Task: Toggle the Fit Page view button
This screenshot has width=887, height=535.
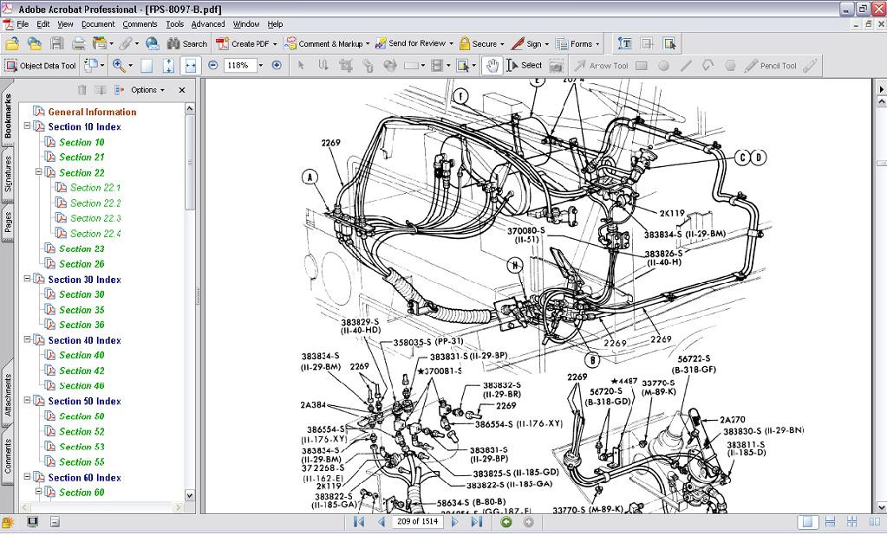Action: coord(168,65)
